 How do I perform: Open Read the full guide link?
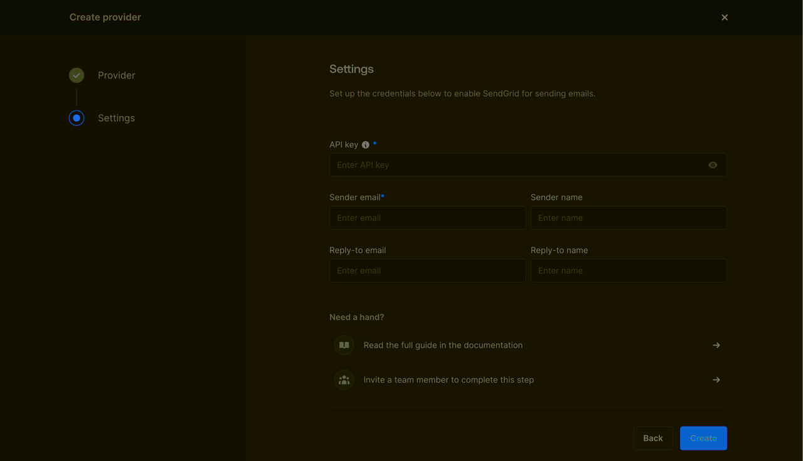coord(443,345)
